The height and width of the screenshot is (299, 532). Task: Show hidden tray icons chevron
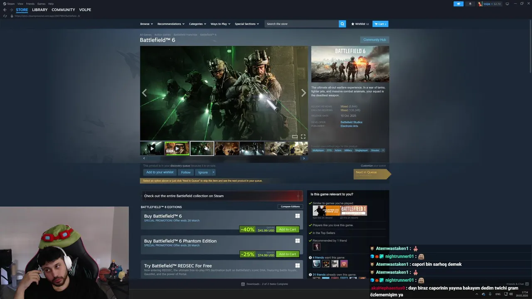point(477,294)
